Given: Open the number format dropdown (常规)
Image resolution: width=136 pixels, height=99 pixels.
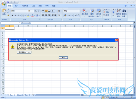Looking at the screenshot, I should tap(79, 11).
